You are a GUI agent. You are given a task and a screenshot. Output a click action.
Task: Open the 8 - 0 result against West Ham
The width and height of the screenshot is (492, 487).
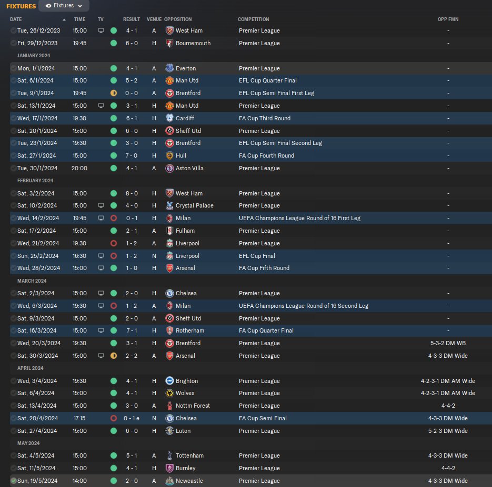(x=132, y=193)
